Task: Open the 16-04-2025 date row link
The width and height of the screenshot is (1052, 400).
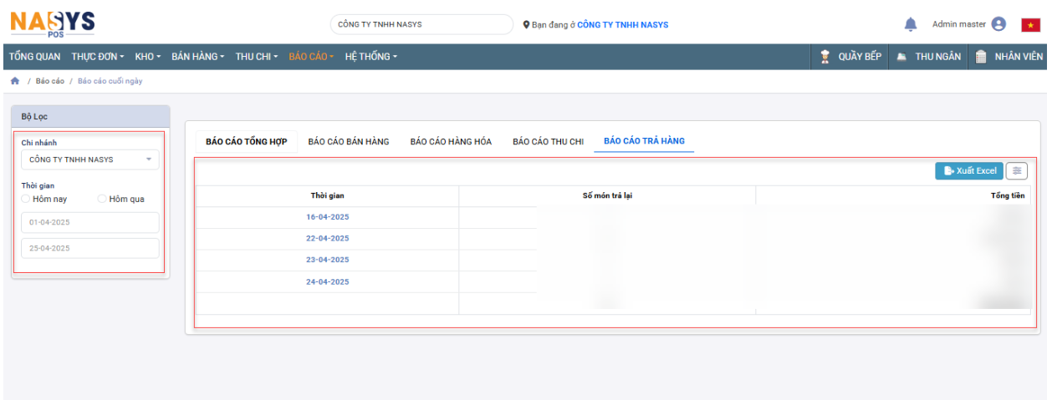Action: click(327, 217)
